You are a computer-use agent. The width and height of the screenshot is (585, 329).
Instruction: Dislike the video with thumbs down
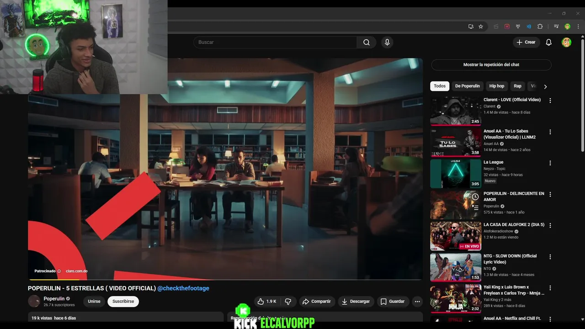point(288,302)
